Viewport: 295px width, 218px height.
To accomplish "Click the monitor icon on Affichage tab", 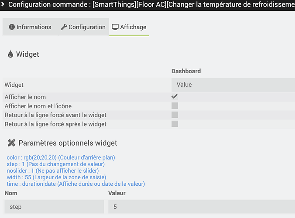I will (x=115, y=27).
